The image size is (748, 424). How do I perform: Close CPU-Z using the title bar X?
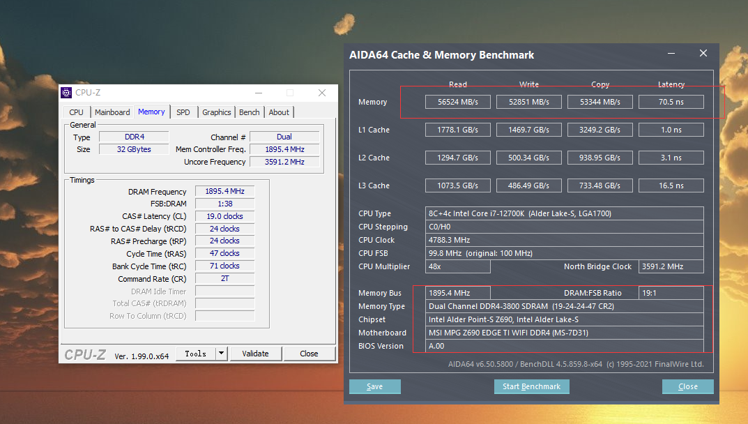321,93
